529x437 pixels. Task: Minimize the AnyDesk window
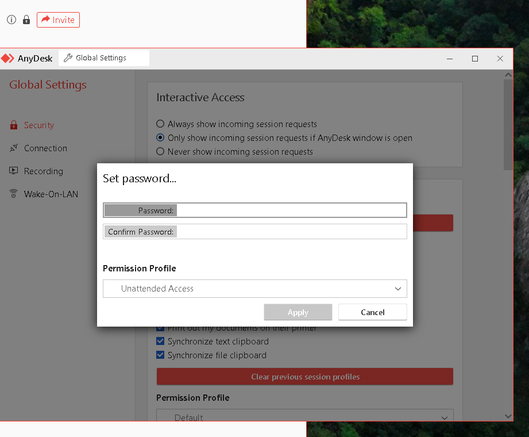(450, 59)
